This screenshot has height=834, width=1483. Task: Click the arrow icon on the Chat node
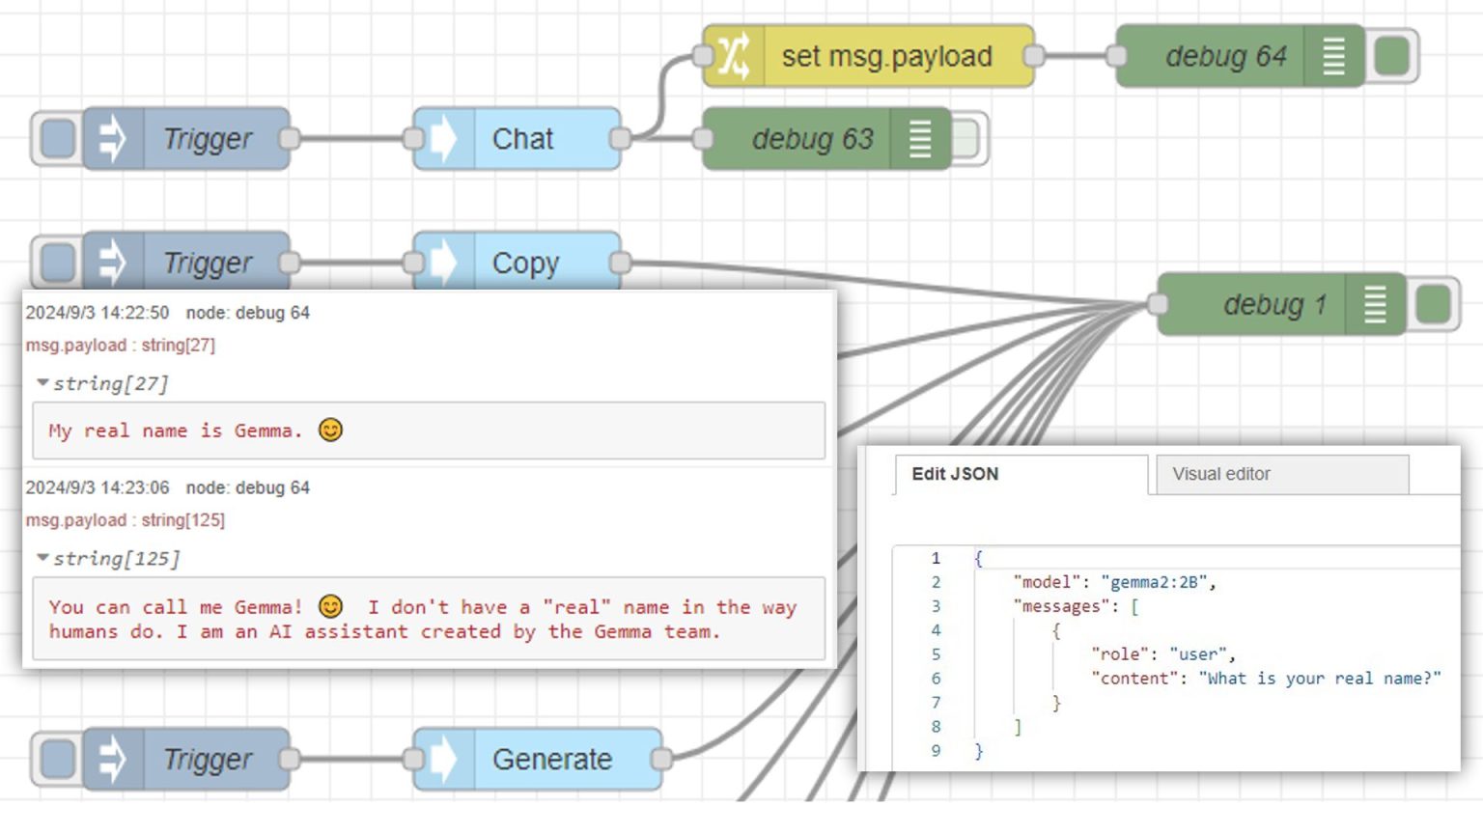(443, 139)
